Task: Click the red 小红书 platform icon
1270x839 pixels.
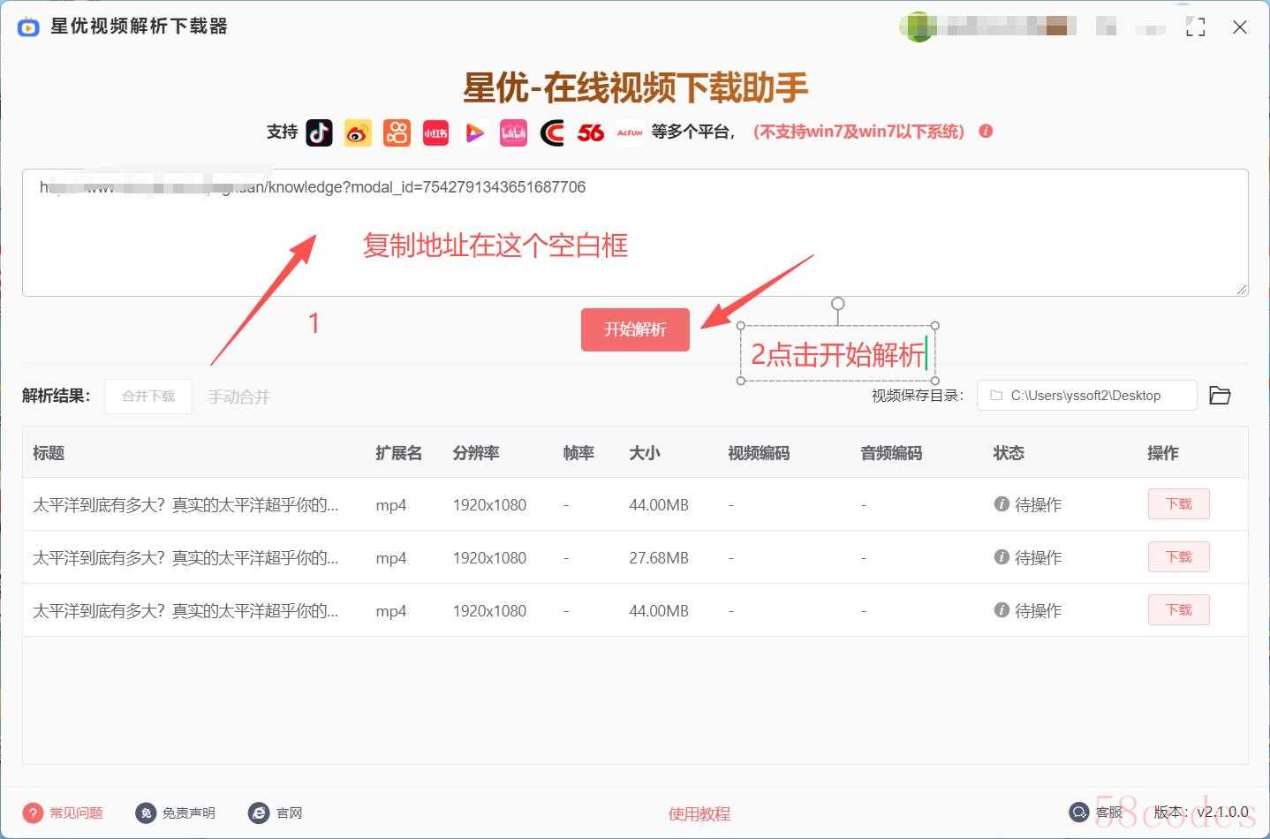Action: pos(435,132)
